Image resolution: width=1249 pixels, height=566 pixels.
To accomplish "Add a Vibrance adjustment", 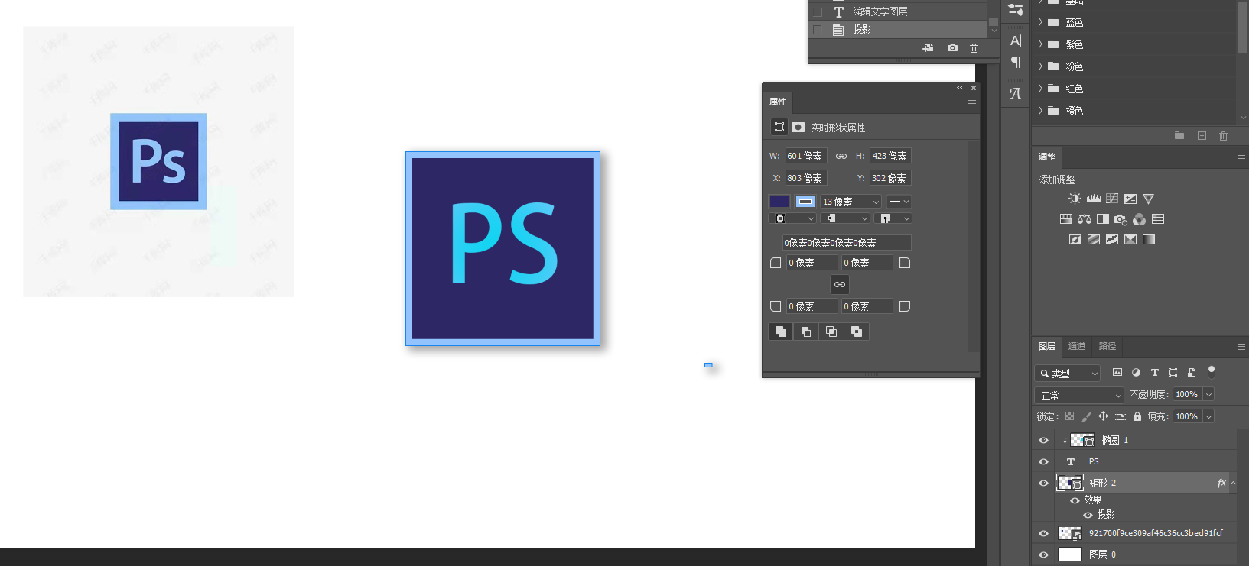I will (1149, 199).
